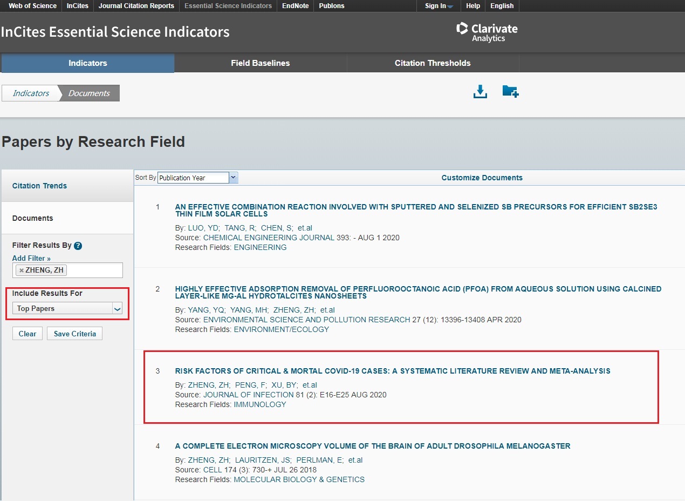Click et.al on the solar cells paper
685x501 pixels.
(x=305, y=228)
